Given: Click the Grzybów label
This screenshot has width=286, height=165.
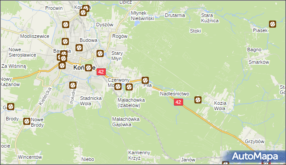Looking at the screenshot, I should (x=255, y=141).
